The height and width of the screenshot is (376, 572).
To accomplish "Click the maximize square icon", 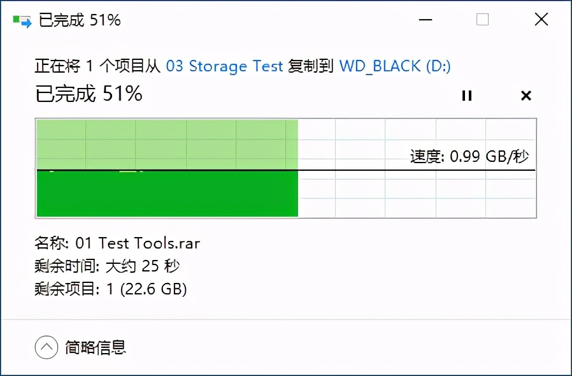I will (482, 20).
